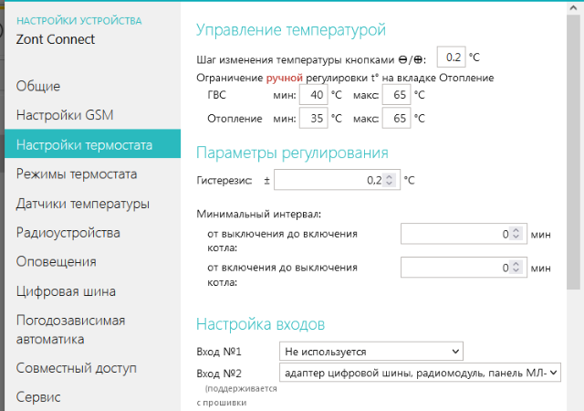Click the ГВС maximum temperature field
Screen dimensions: 584x411
(x=396, y=94)
